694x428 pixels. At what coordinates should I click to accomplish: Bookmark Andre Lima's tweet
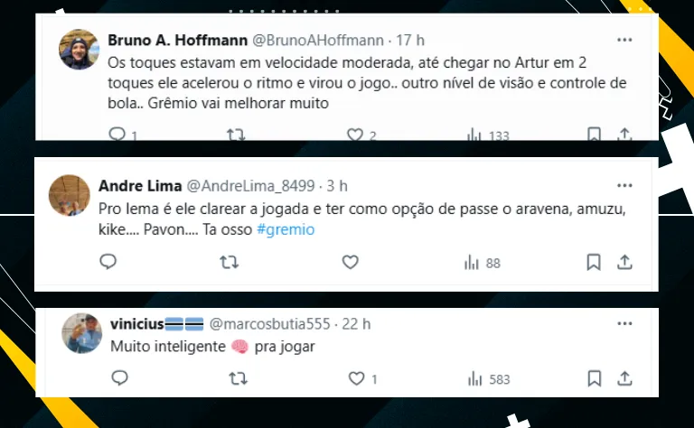click(594, 263)
